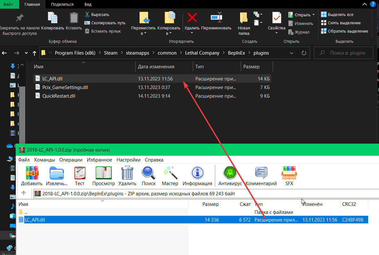This screenshot has height=255, width=379.
Task: Open Find (Поиск) magnifier in WinRAR
Action: pyautogui.click(x=148, y=173)
